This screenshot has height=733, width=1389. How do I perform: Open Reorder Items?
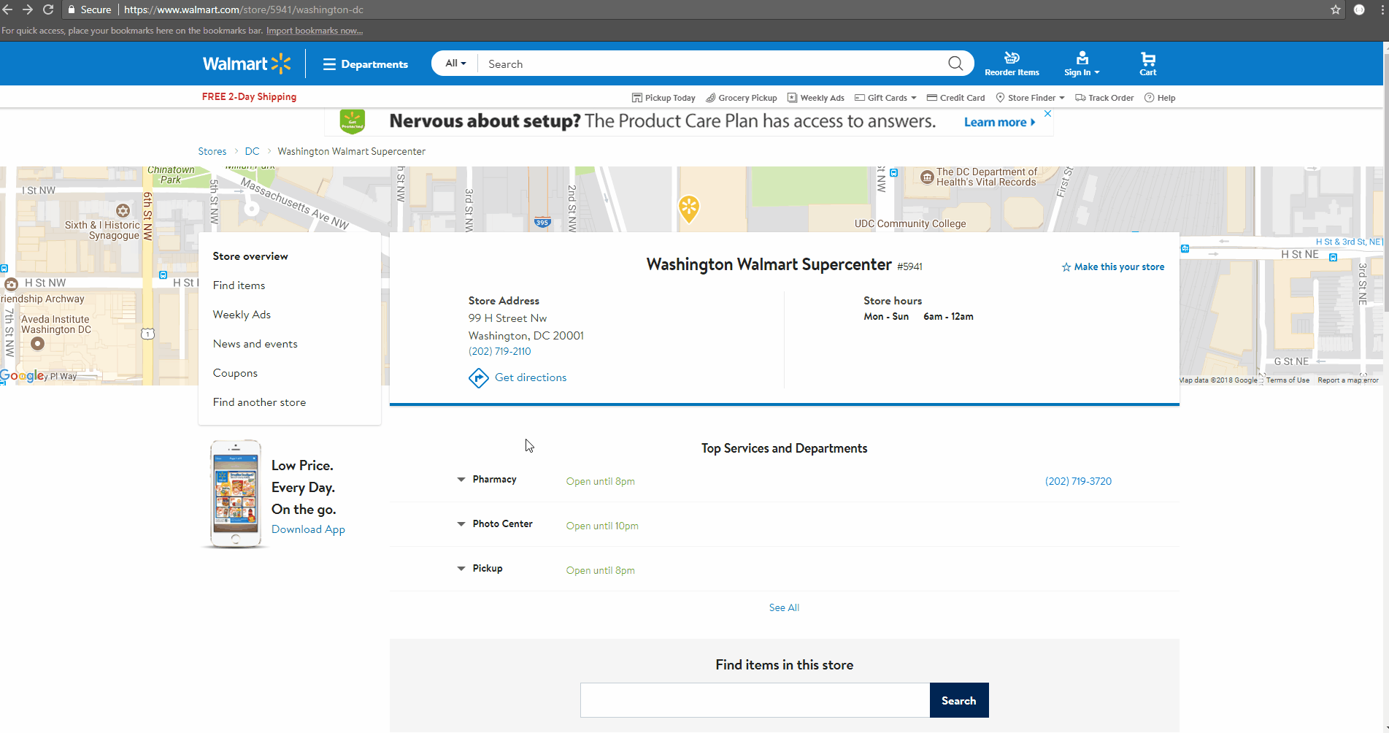[1012, 64]
